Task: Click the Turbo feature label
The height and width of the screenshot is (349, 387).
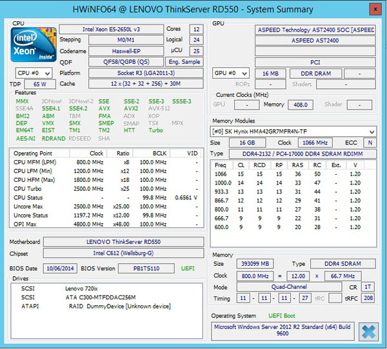Action: [x=156, y=130]
